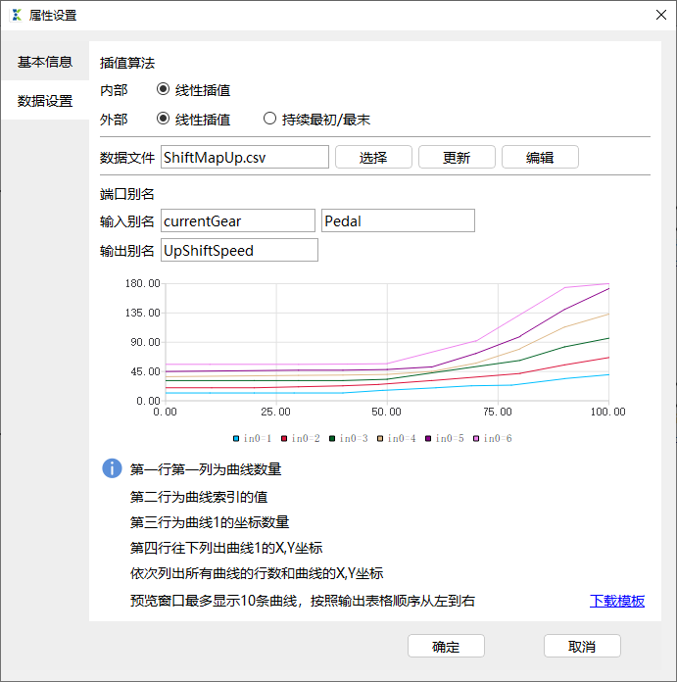Click the text 第四行往下列出曲线1的X,Y坐标
Image resolution: width=677 pixels, height=682 pixels.
click(226, 548)
